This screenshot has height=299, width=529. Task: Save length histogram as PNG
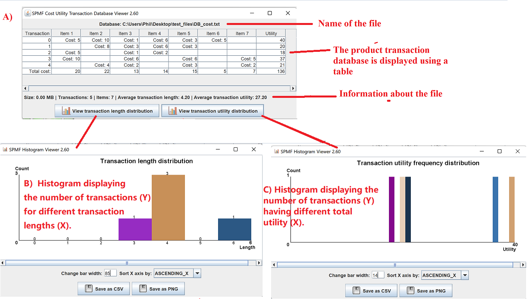point(158,289)
